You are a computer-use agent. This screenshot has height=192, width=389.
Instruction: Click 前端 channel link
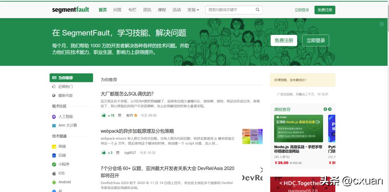62,146
